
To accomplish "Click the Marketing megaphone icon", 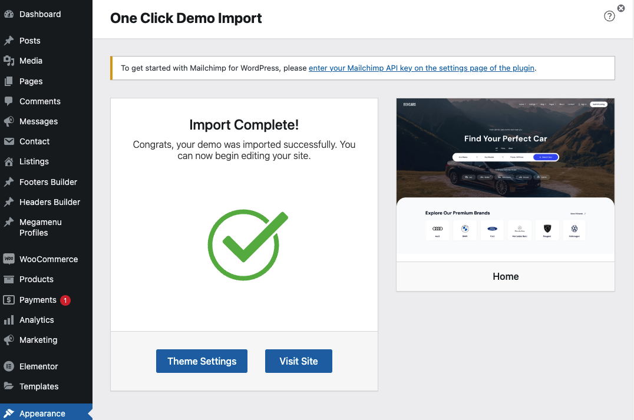I will point(9,340).
